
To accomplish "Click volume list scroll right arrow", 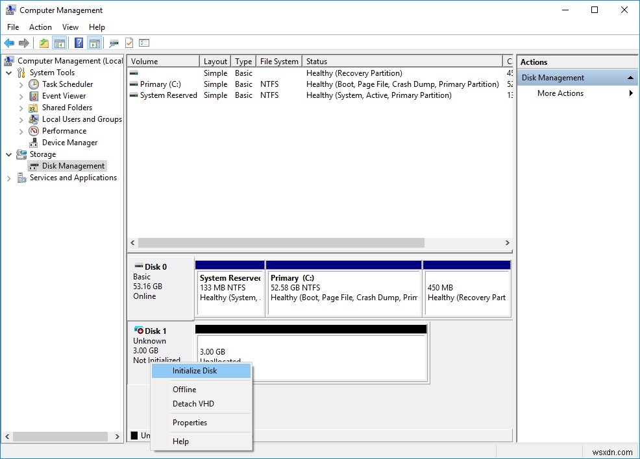I will pyautogui.click(x=508, y=243).
